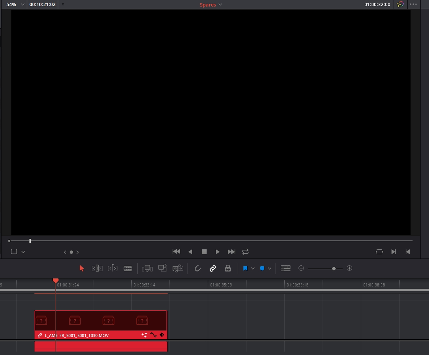Activate the Trim Edit Mode tool

pyautogui.click(x=97, y=268)
